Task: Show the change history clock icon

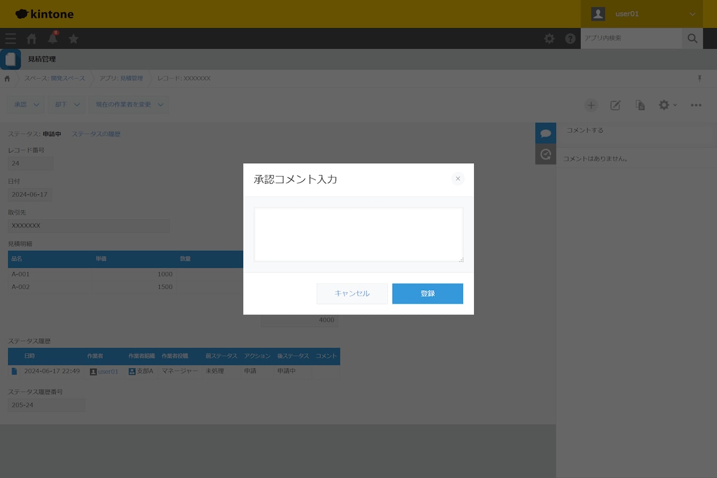Action: point(545,154)
